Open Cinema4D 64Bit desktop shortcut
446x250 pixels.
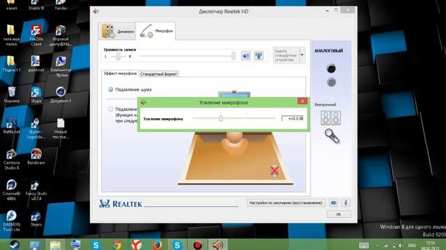11,190
